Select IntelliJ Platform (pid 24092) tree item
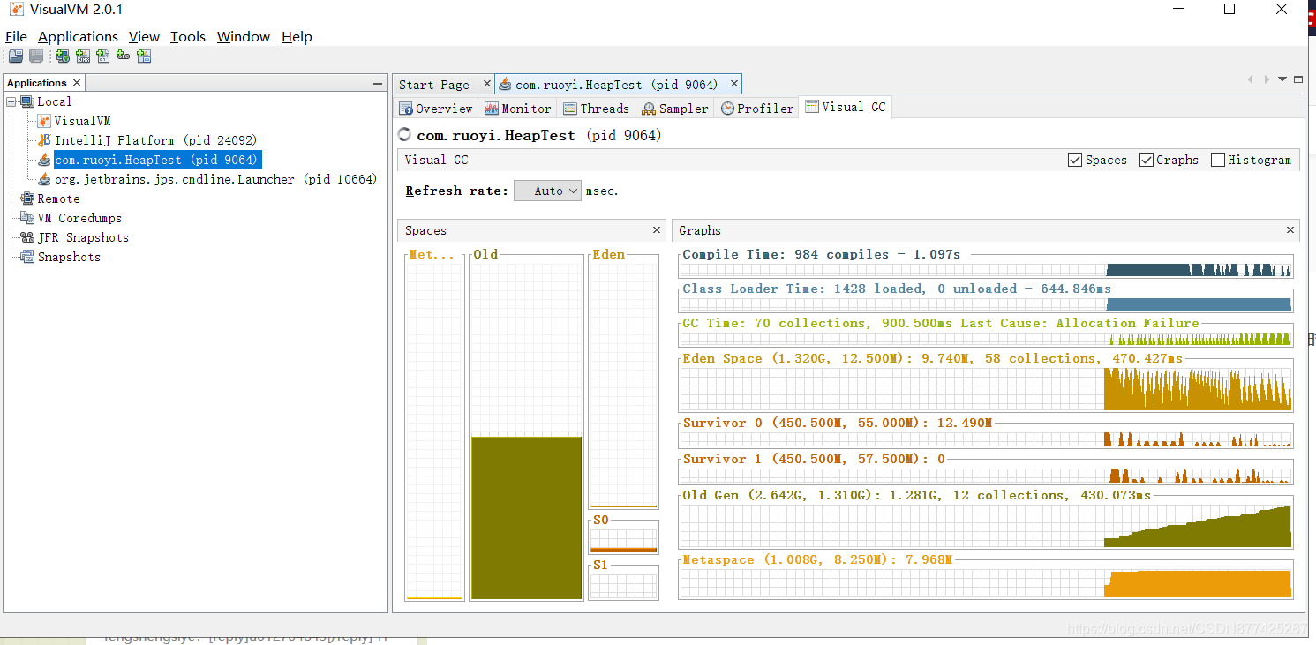1316x645 pixels. pyautogui.click(x=155, y=140)
